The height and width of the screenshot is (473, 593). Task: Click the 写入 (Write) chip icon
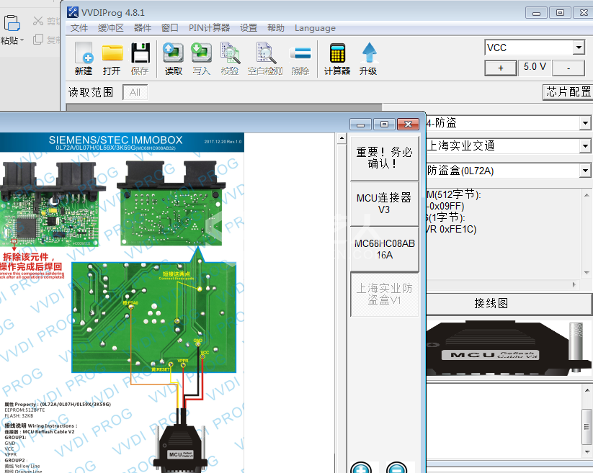tap(201, 53)
